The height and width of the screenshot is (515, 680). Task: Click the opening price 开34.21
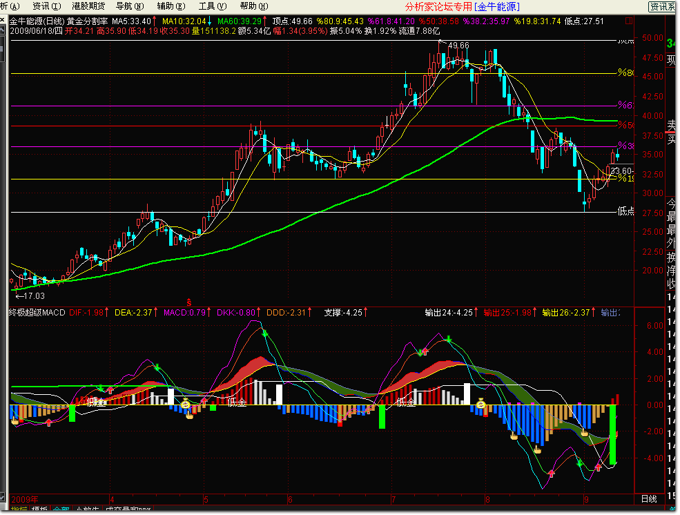tap(79, 31)
